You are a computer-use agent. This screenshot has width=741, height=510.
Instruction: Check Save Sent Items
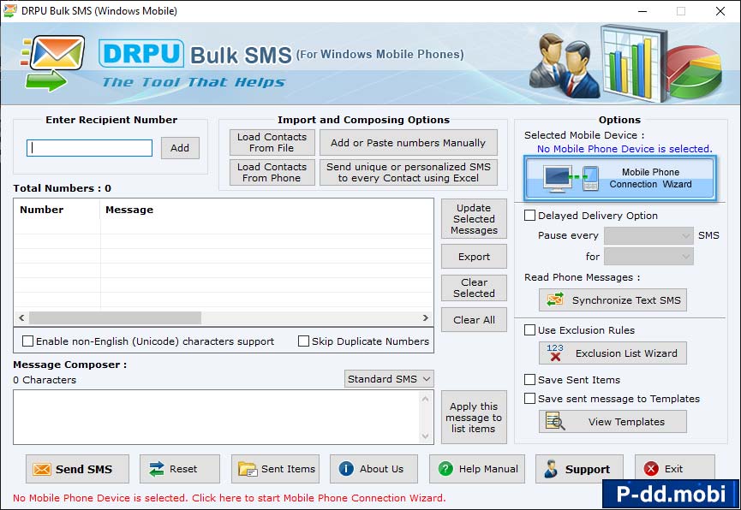pyautogui.click(x=529, y=380)
